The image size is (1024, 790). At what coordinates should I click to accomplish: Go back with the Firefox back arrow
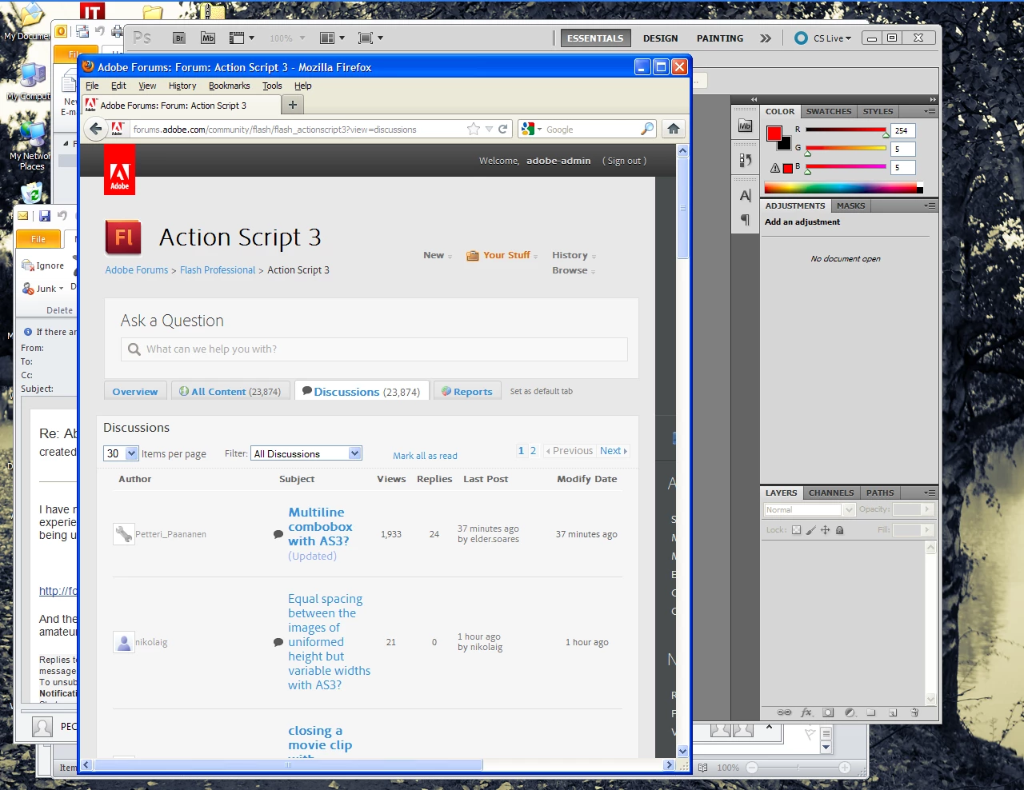tap(96, 129)
